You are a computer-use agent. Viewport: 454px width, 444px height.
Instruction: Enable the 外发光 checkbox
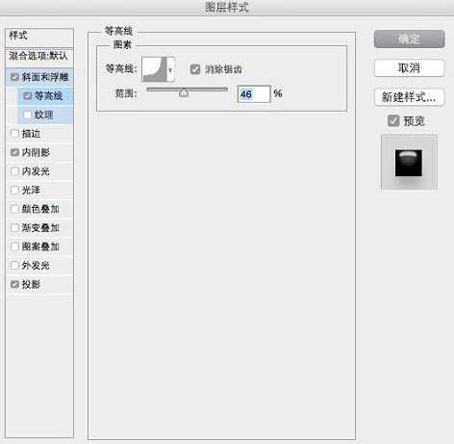tap(15, 266)
